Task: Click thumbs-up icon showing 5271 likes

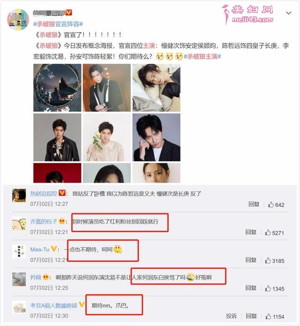Action: pos(268,232)
